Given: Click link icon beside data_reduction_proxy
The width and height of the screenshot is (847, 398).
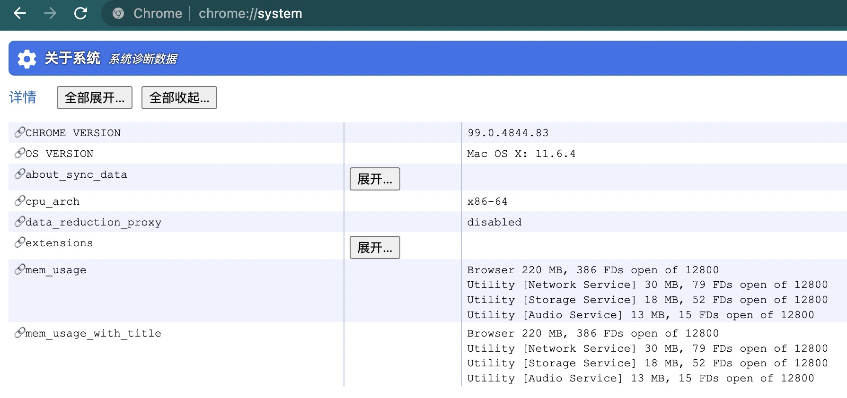Looking at the screenshot, I should pyautogui.click(x=19, y=222).
